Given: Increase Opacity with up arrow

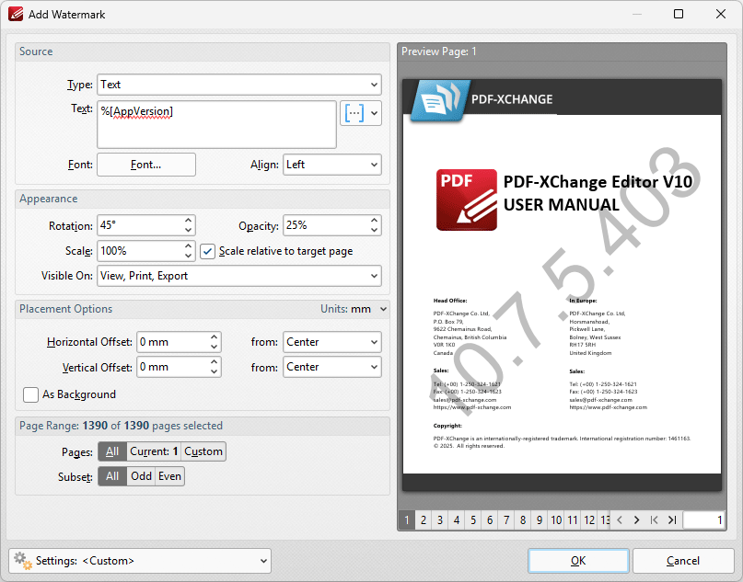Looking at the screenshot, I should [375, 221].
